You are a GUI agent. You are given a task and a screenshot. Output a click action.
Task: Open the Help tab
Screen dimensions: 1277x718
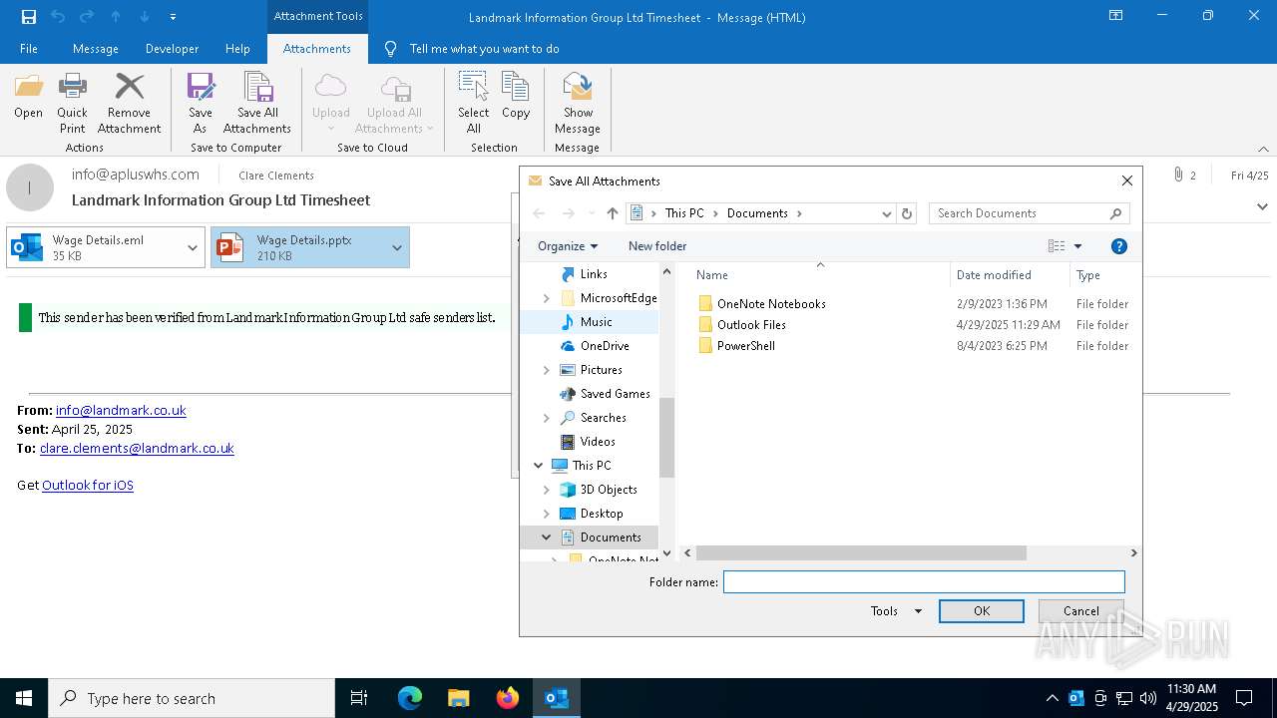point(237,49)
